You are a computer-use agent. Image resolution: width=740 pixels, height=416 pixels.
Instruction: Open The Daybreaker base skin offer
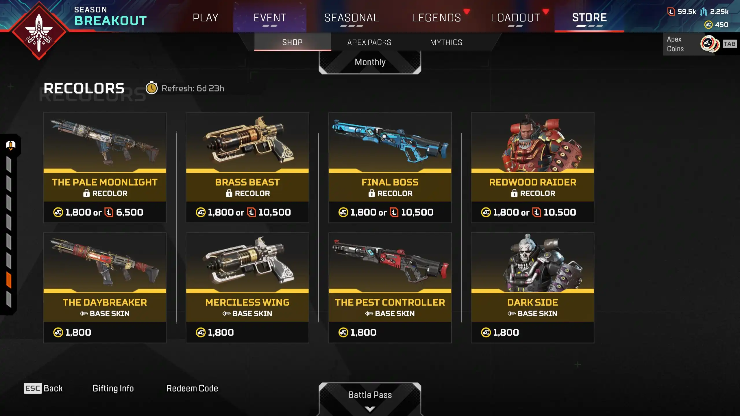(105, 287)
